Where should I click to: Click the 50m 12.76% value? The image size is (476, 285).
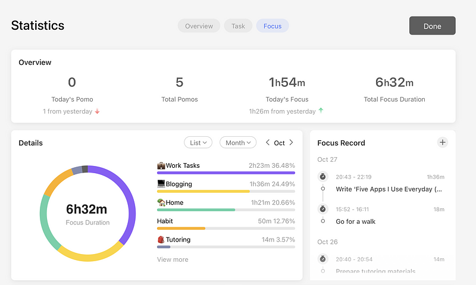(276, 221)
